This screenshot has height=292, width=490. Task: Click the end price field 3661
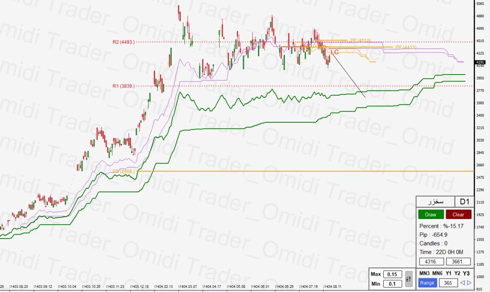(458, 262)
